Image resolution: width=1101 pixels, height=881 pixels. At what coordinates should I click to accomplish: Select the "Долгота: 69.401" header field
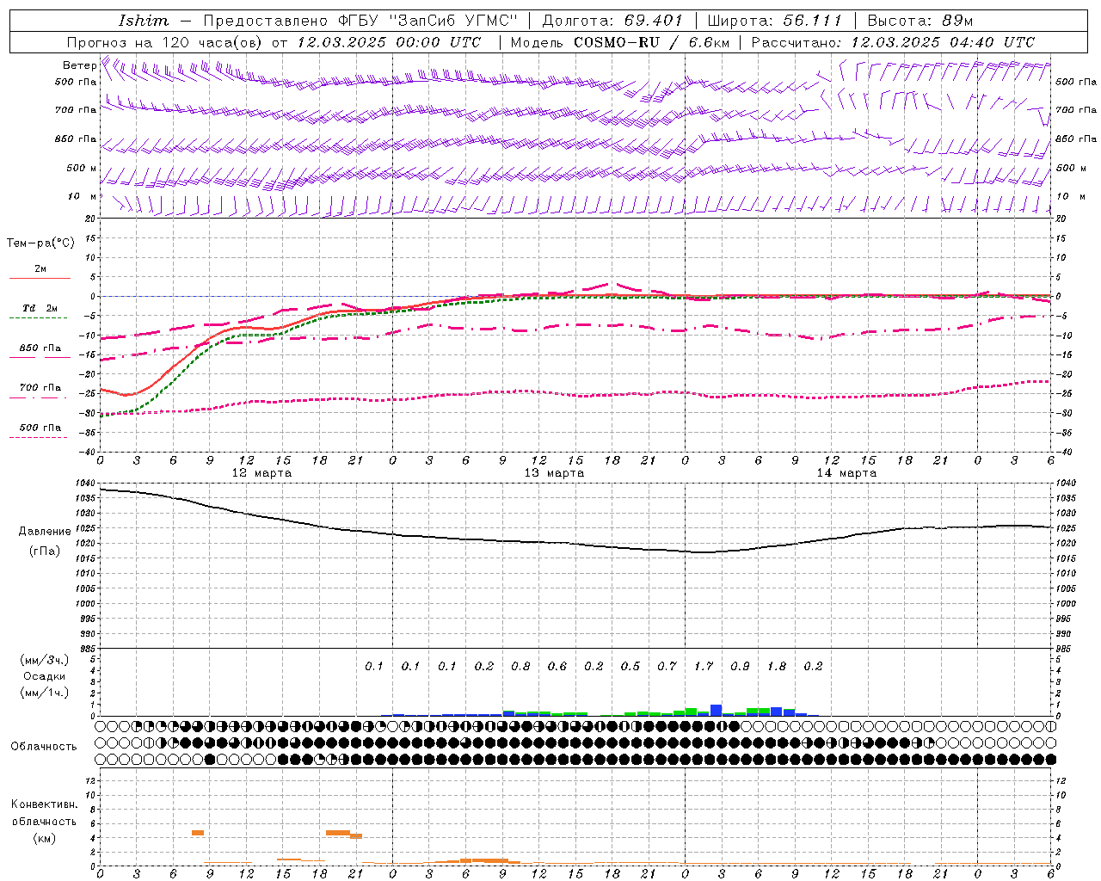(x=612, y=20)
